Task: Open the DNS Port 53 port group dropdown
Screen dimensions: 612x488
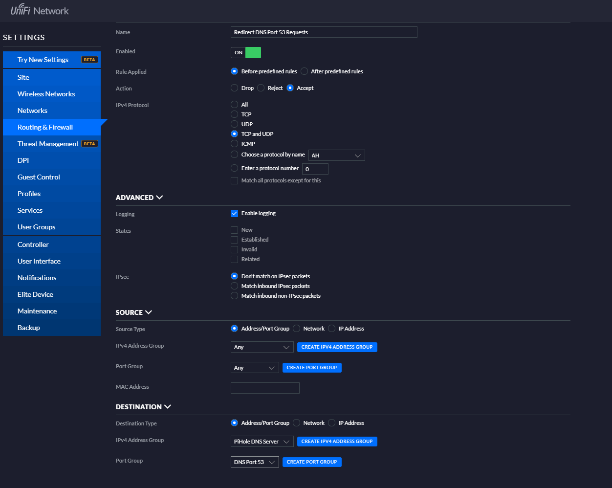Action: click(255, 462)
